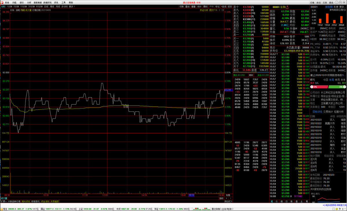Toggle the 标记 mark button
Image resolution: width=347 pixels, height=211 pixels.
218,7
